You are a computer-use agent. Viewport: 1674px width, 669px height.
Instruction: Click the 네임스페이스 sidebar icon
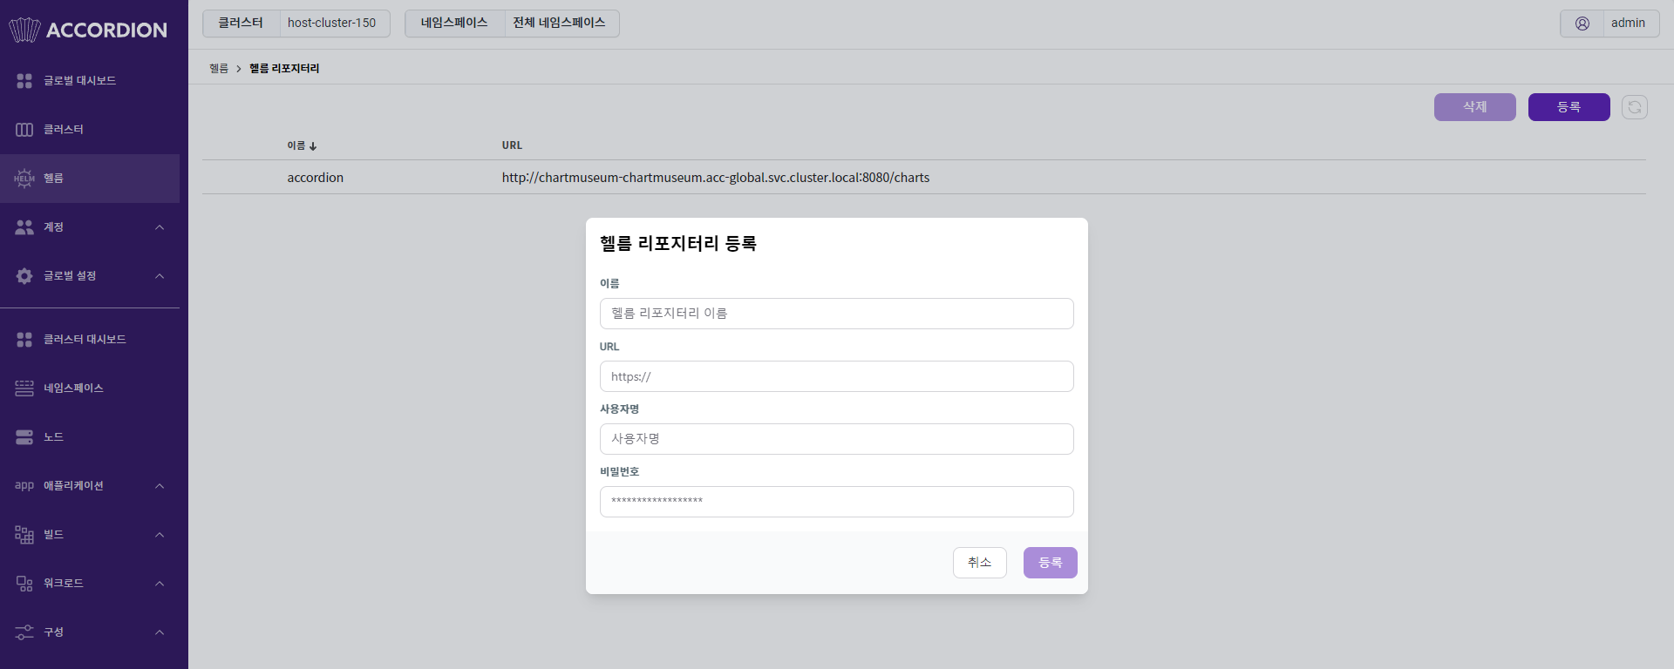24,389
